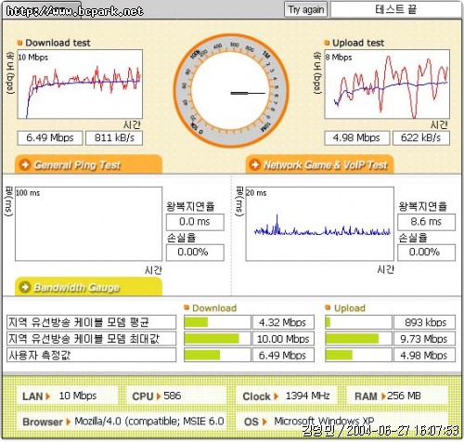Click the Clock arrow icon
464x442 pixels.
click(x=276, y=396)
